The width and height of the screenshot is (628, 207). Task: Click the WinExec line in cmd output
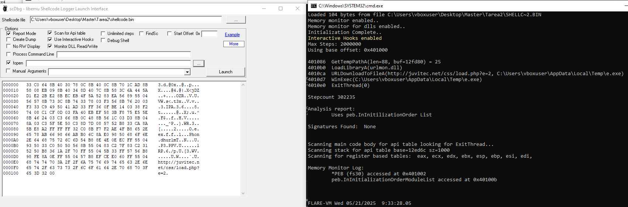pyautogui.click(x=395, y=80)
